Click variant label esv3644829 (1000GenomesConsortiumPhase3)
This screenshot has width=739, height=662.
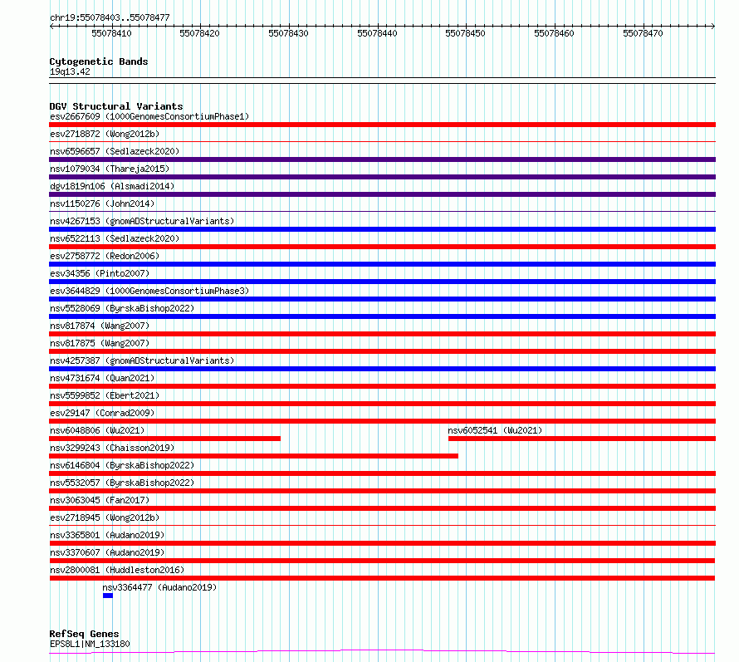click(149, 291)
